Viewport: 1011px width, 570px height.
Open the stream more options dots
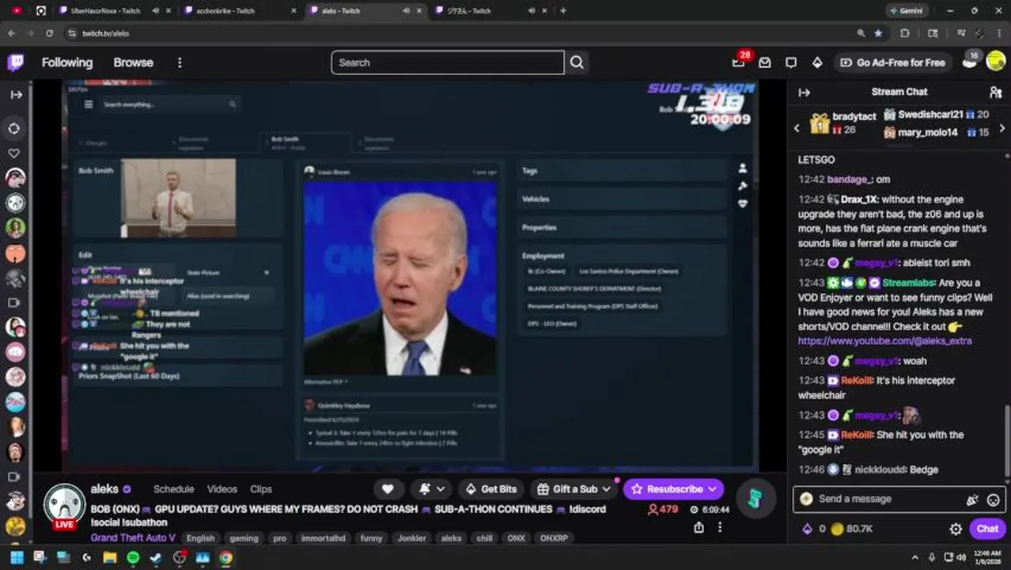(x=720, y=527)
